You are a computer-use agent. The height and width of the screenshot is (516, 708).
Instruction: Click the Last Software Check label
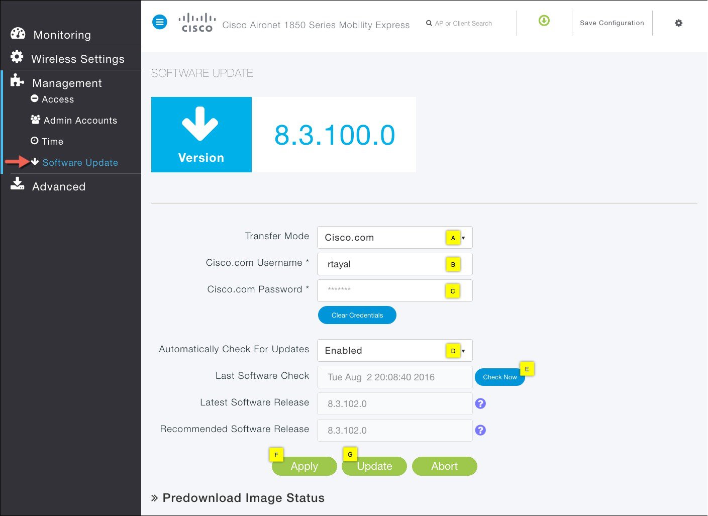coord(262,376)
